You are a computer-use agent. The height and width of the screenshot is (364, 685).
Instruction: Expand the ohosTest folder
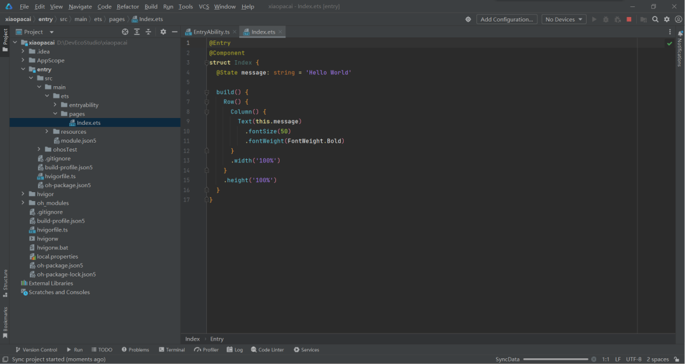[39, 150]
